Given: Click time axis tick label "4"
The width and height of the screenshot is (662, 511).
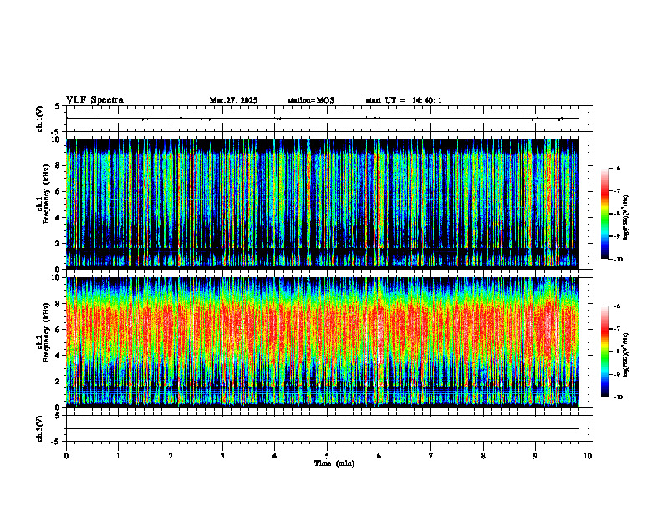Looking at the screenshot, I should 275,456.
